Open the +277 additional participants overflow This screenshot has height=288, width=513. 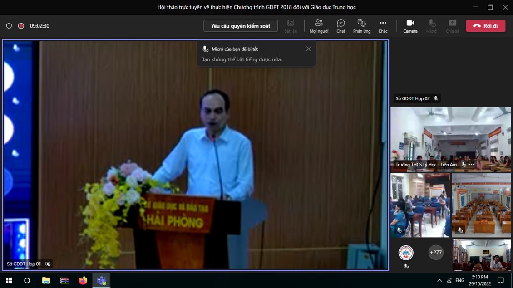click(x=436, y=253)
